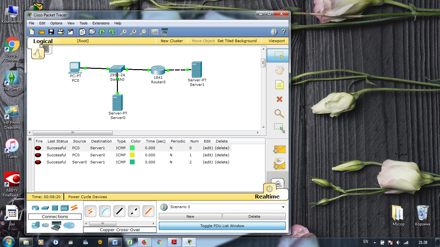
Task: Open the Tools menu
Action: [x=83, y=23]
